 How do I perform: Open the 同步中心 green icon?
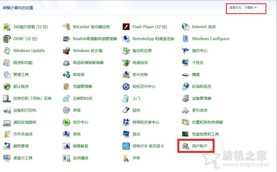(x=66, y=122)
